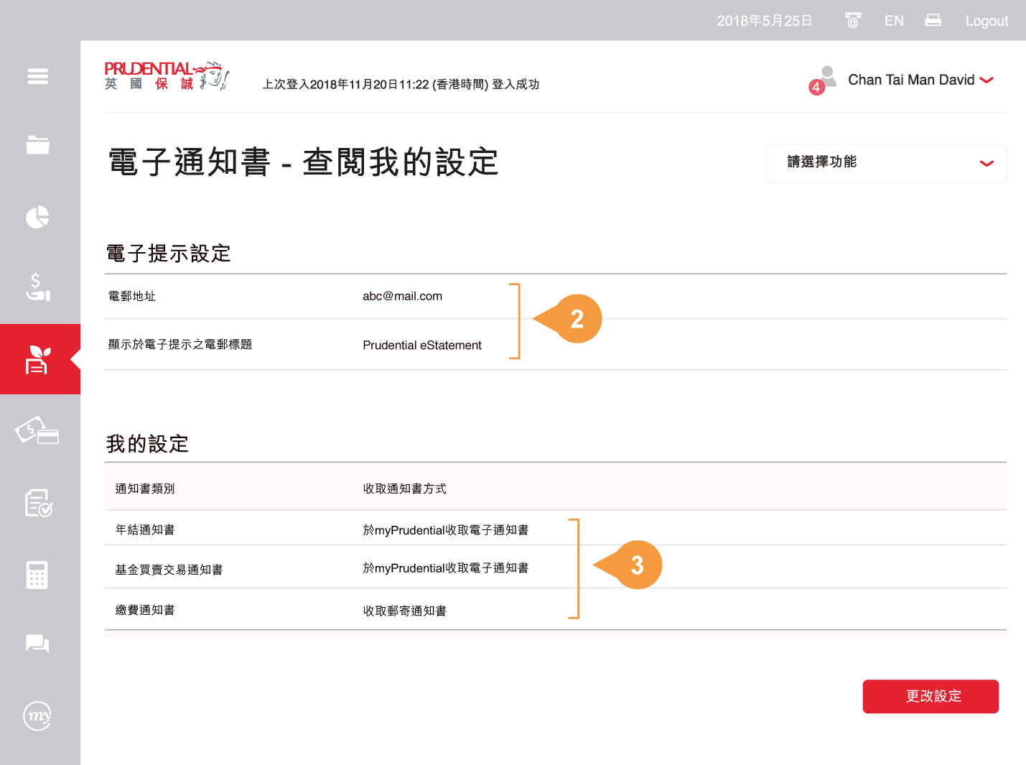Expand the 請選擇功能 dropdown
The image size is (1026, 765).
[885, 163]
